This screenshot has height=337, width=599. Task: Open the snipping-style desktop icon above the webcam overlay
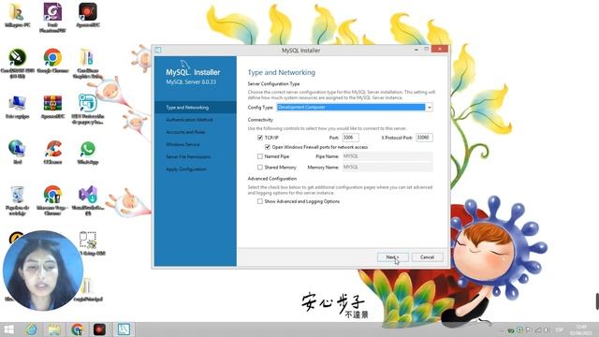tap(89, 243)
